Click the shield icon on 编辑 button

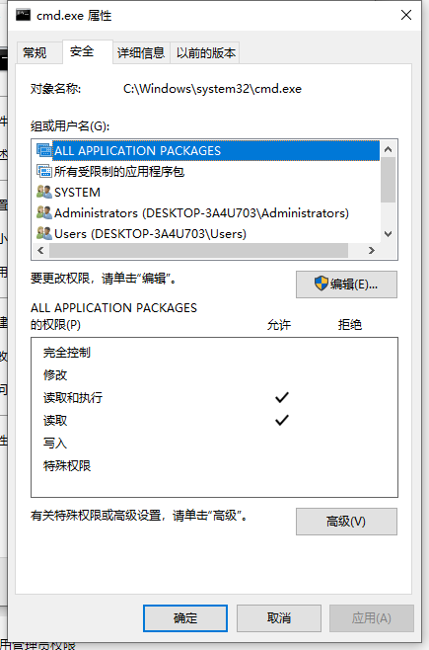point(322,284)
